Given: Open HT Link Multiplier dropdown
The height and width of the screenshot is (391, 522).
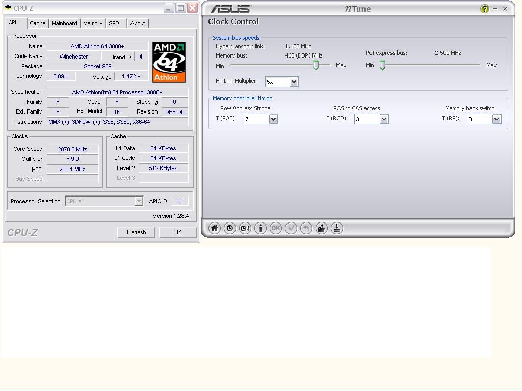Looking at the screenshot, I should click(x=294, y=82).
